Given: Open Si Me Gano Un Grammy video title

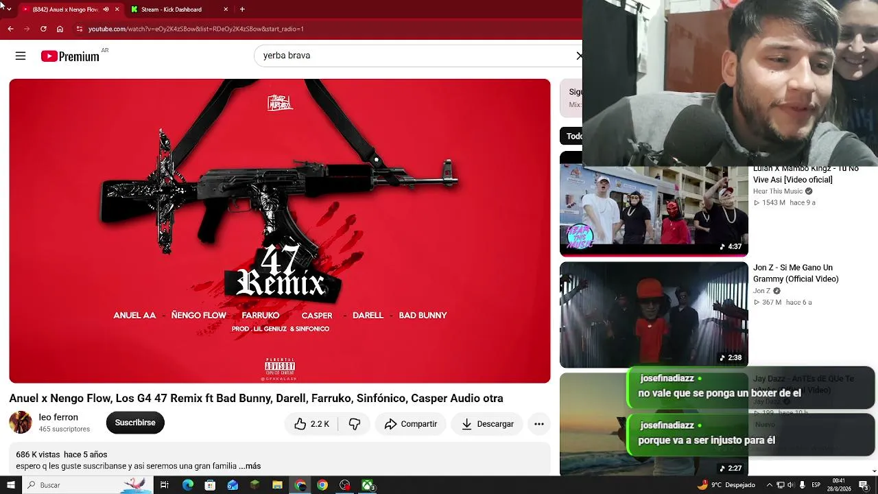Looking at the screenshot, I should point(796,273).
